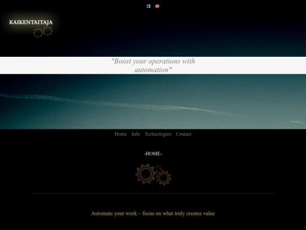Click the -HOME- heading

pos(153,154)
